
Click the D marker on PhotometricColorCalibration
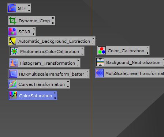(82, 54)
